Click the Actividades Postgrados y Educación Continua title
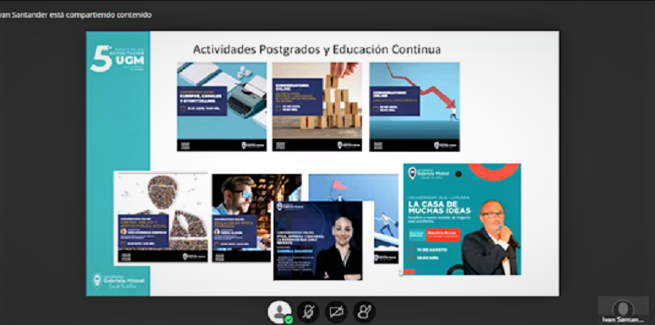The width and height of the screenshot is (655, 325). click(x=316, y=50)
